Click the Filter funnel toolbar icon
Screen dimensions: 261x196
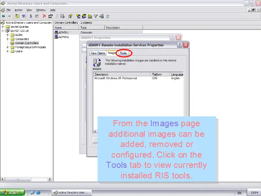point(96,16)
